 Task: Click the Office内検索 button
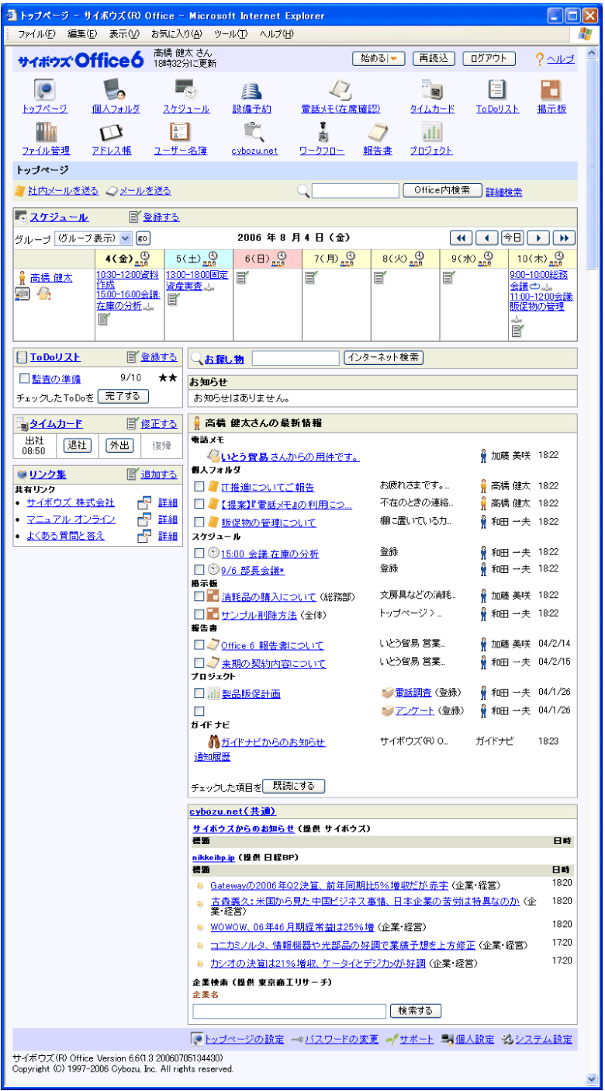442,190
